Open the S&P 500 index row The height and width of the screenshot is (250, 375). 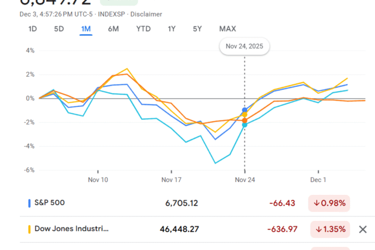click(50, 203)
